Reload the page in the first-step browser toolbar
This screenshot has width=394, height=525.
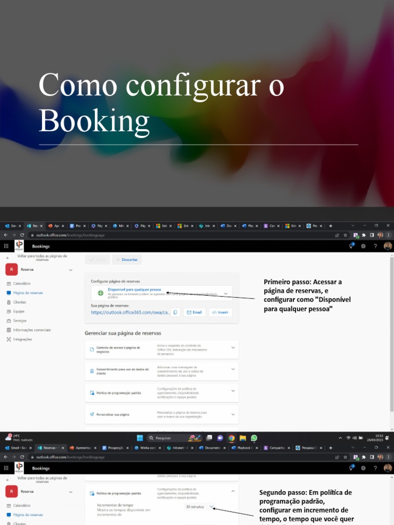[x=22, y=235]
